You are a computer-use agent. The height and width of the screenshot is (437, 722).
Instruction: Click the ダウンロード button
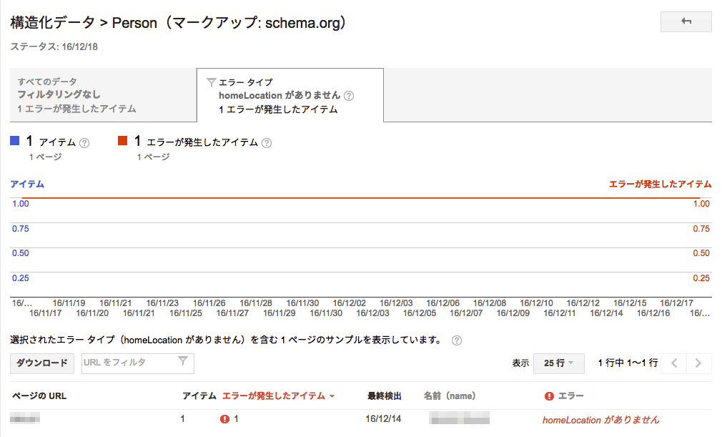click(x=42, y=363)
